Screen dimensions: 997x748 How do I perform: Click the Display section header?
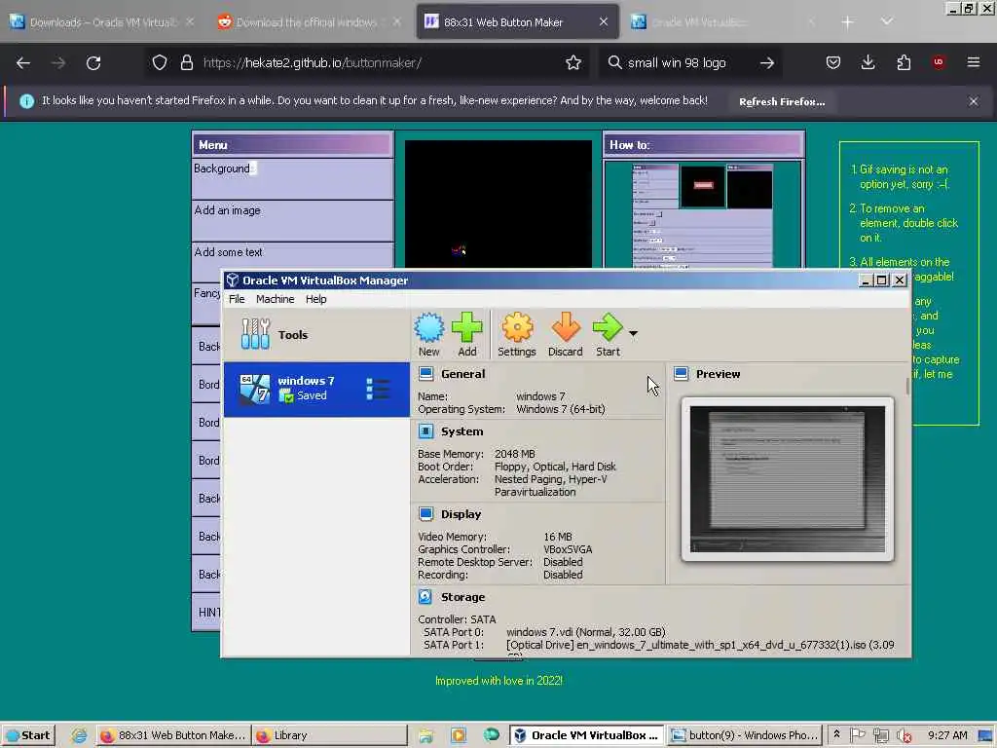[461, 514]
